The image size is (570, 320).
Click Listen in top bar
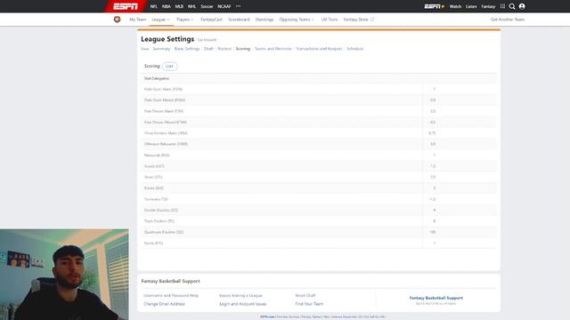[471, 6]
